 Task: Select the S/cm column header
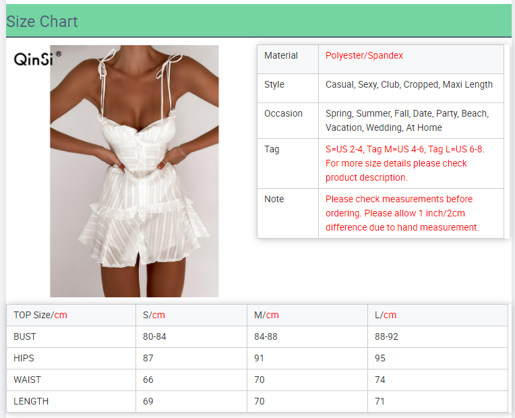point(154,315)
